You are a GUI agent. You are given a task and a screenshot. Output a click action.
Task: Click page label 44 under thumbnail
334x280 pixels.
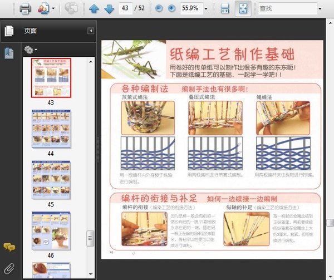51,154
